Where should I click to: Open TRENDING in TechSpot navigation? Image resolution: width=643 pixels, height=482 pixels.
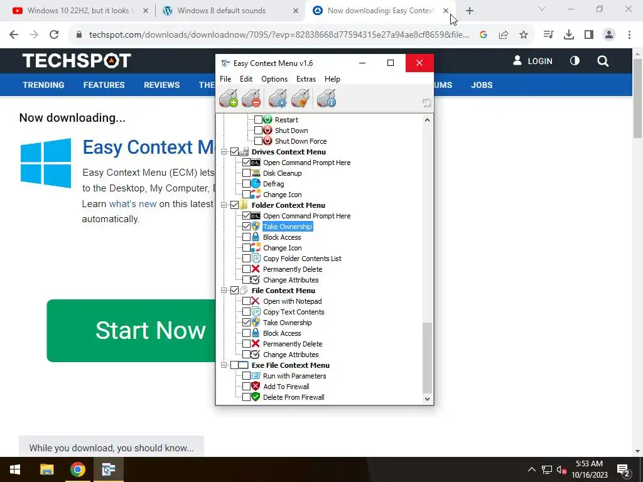(43, 85)
